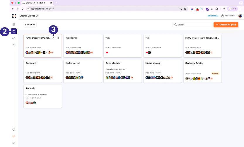Open the browser extensions puzzle icon
The width and height of the screenshot is (244, 147).
(x=217, y=9)
